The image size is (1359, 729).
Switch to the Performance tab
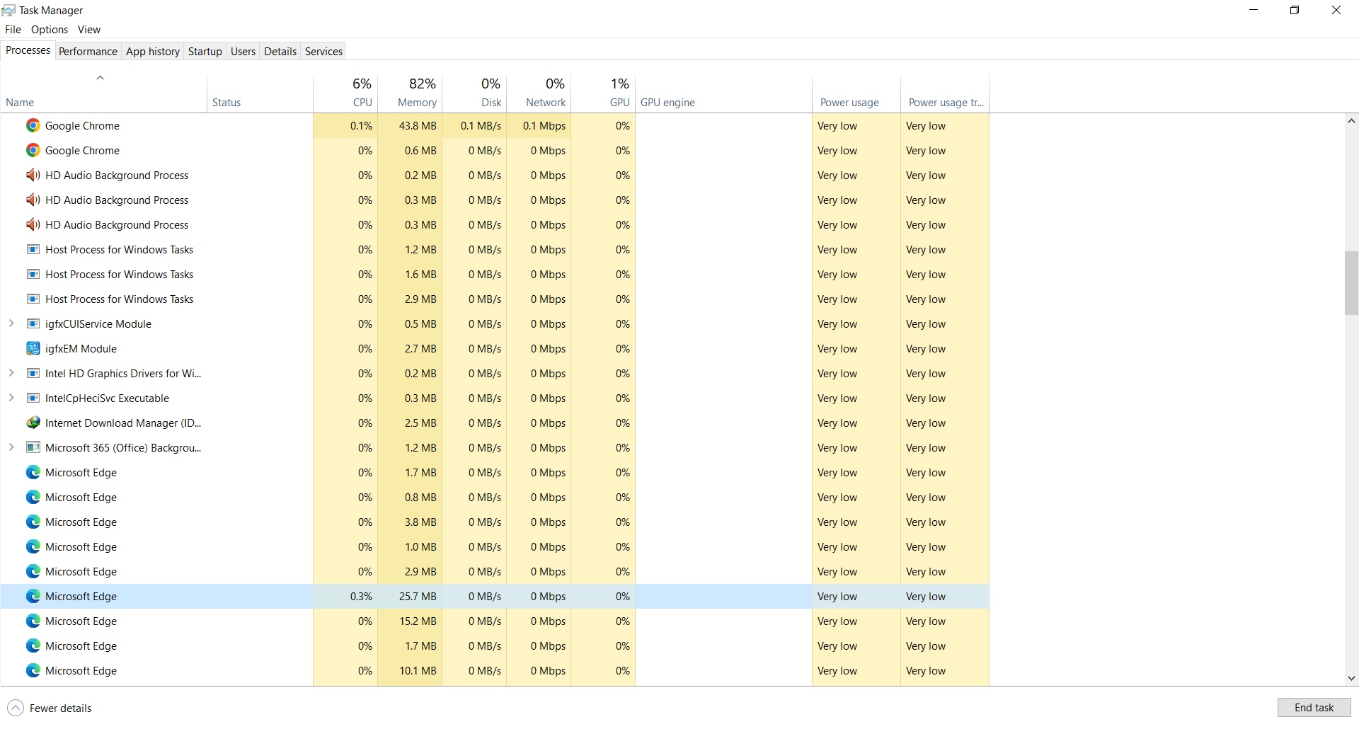coord(88,52)
